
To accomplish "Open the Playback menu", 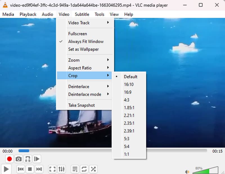I will (x=28, y=14).
